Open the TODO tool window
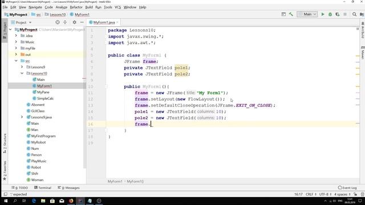 coord(19,187)
